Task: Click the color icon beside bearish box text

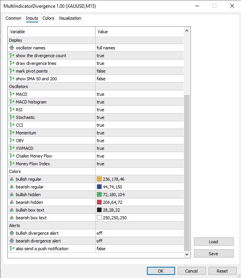Action: [12, 218]
